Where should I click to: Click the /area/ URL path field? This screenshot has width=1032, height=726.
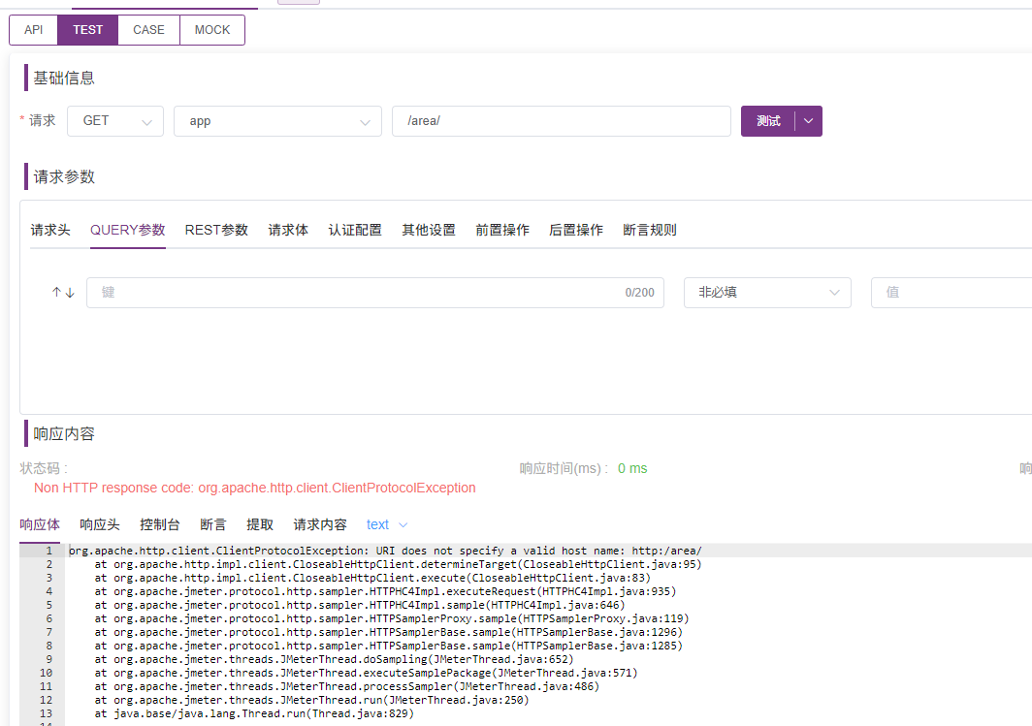[x=562, y=121]
